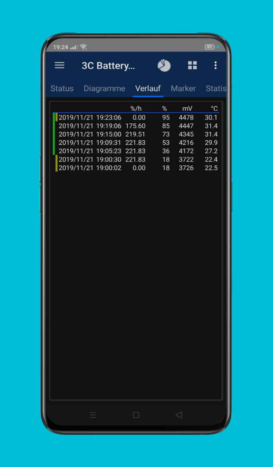This screenshot has height=467, width=273.
Task: Select the 19:19:06 history entry
Action: [135, 126]
